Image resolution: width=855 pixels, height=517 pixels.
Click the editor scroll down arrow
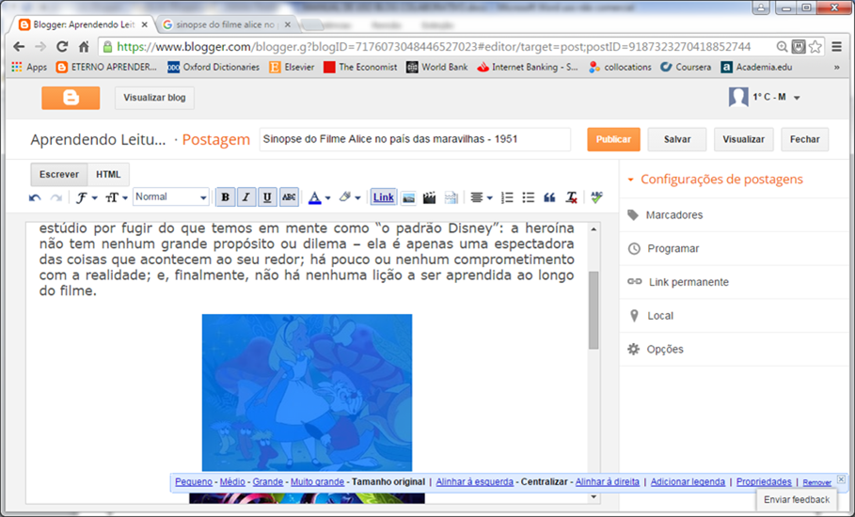[x=594, y=497]
